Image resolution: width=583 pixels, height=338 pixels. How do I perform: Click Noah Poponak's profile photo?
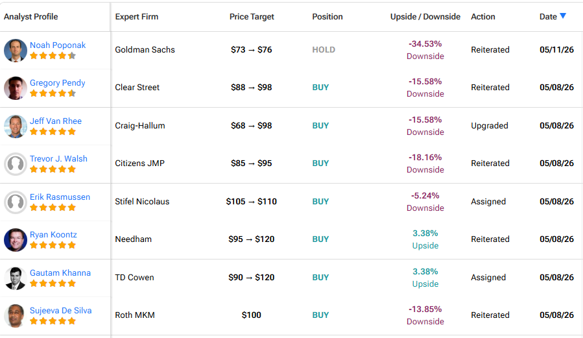pos(16,50)
